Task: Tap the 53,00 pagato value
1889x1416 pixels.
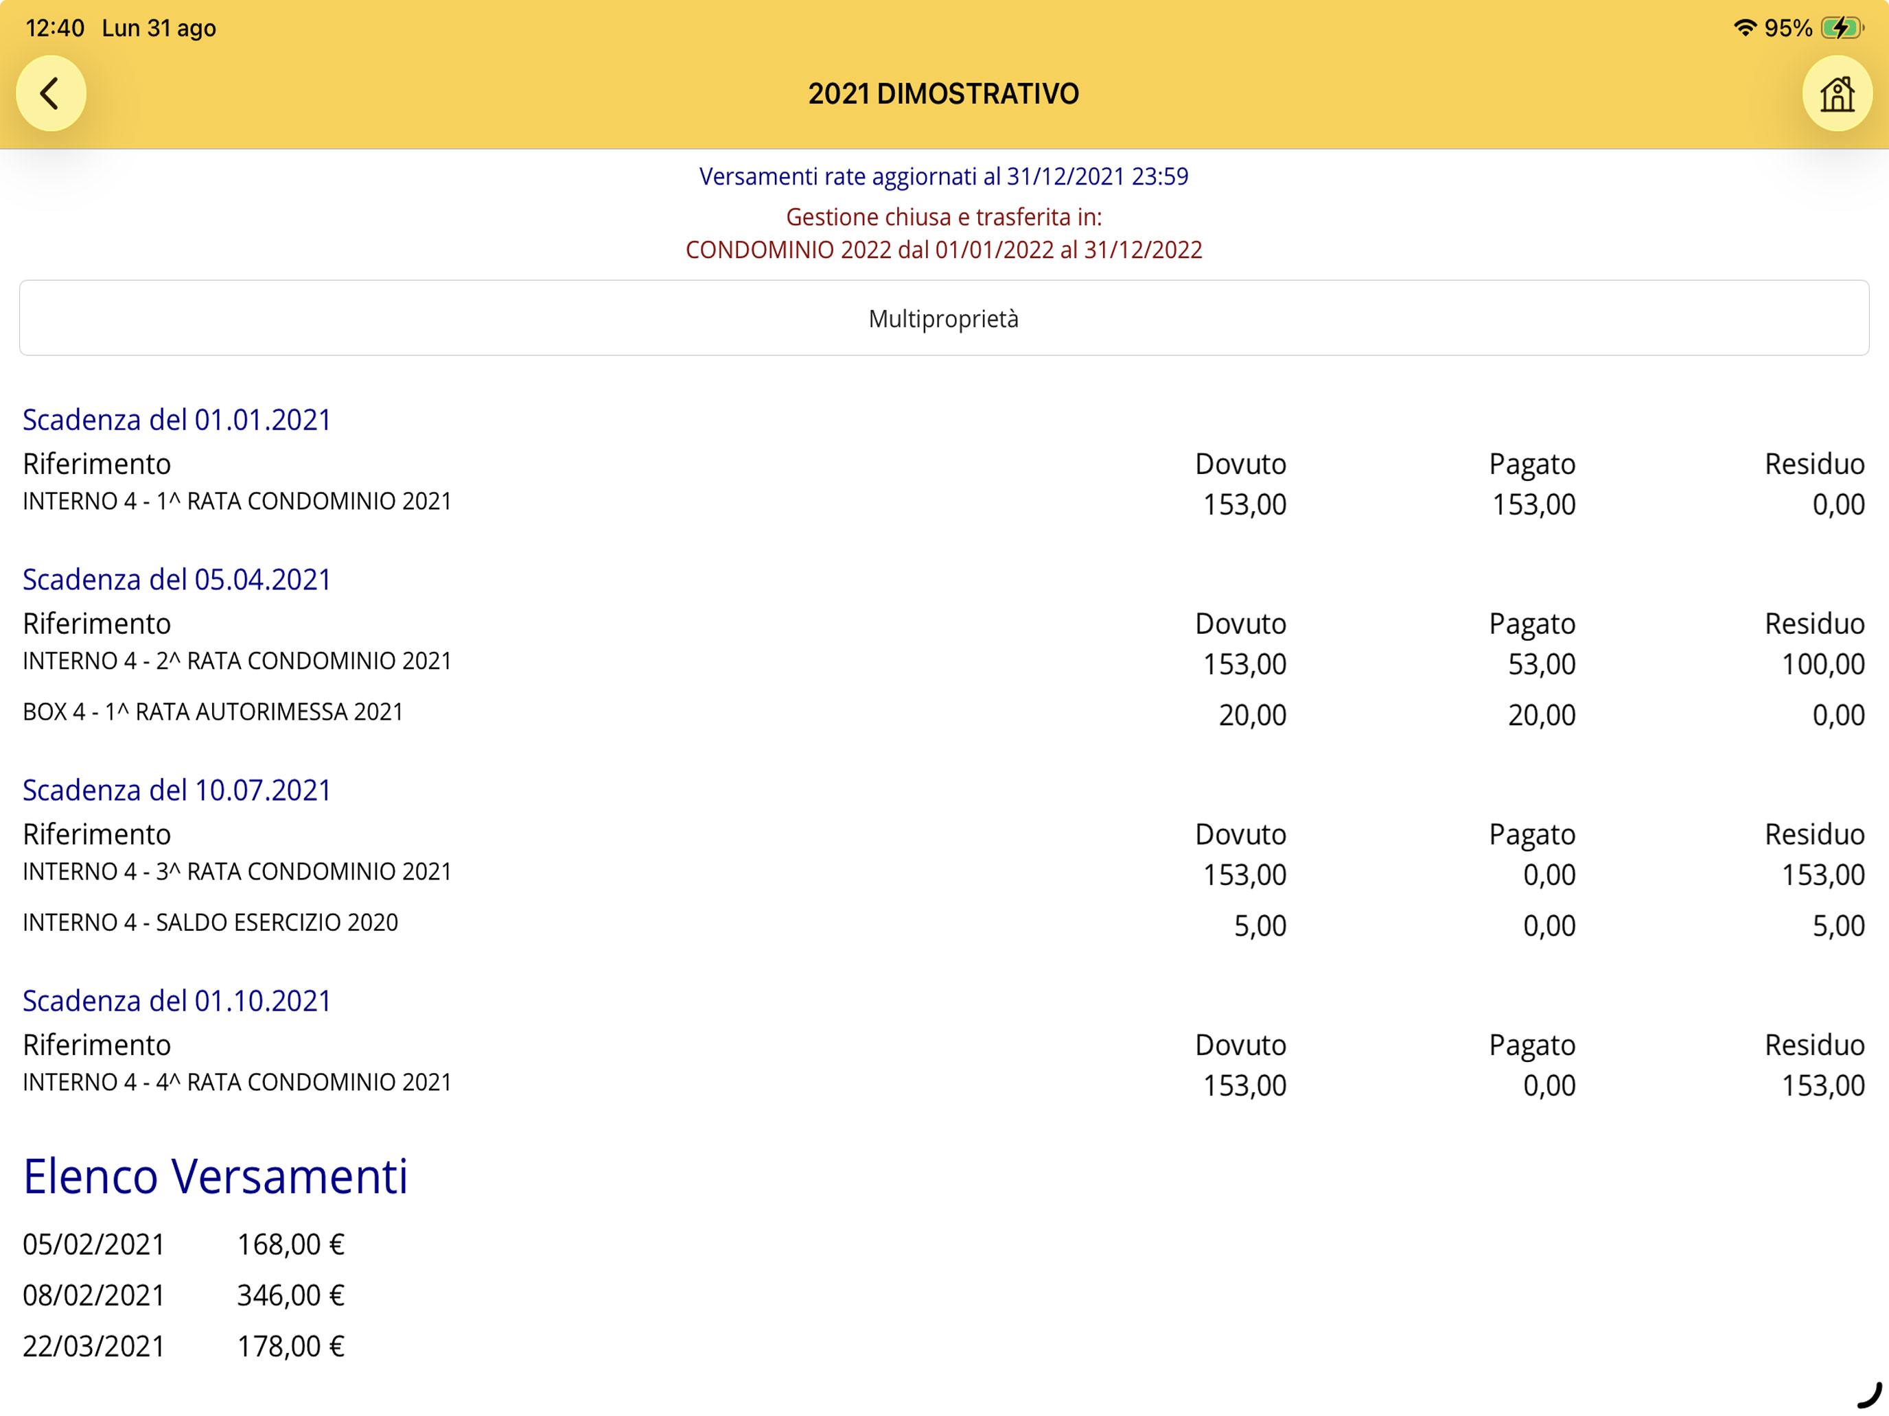Action: pyautogui.click(x=1542, y=664)
